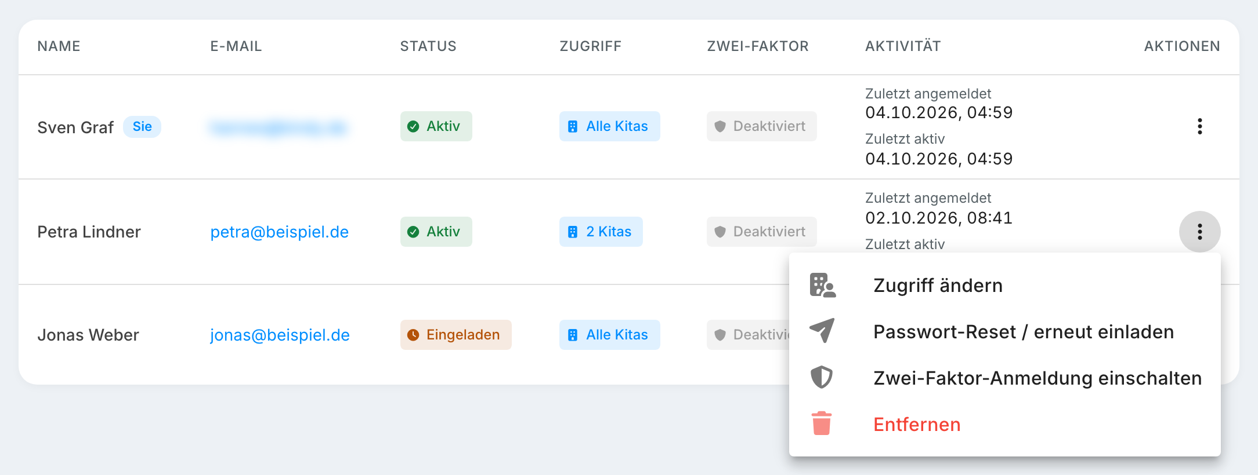Click the NAME column header
The image size is (1258, 475).
pos(59,46)
